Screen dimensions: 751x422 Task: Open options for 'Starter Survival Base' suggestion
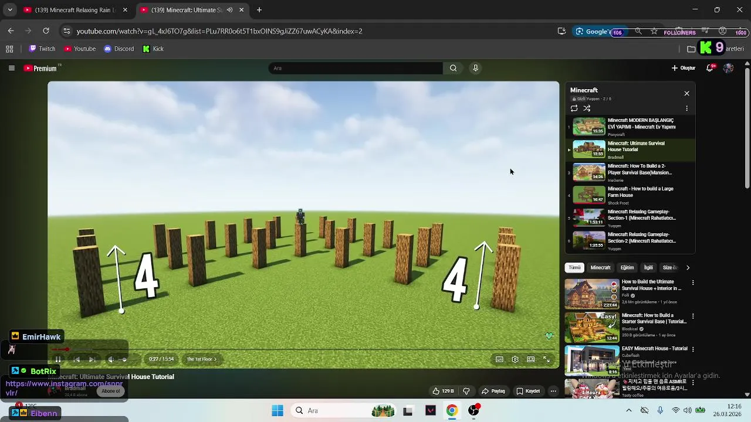click(x=693, y=316)
